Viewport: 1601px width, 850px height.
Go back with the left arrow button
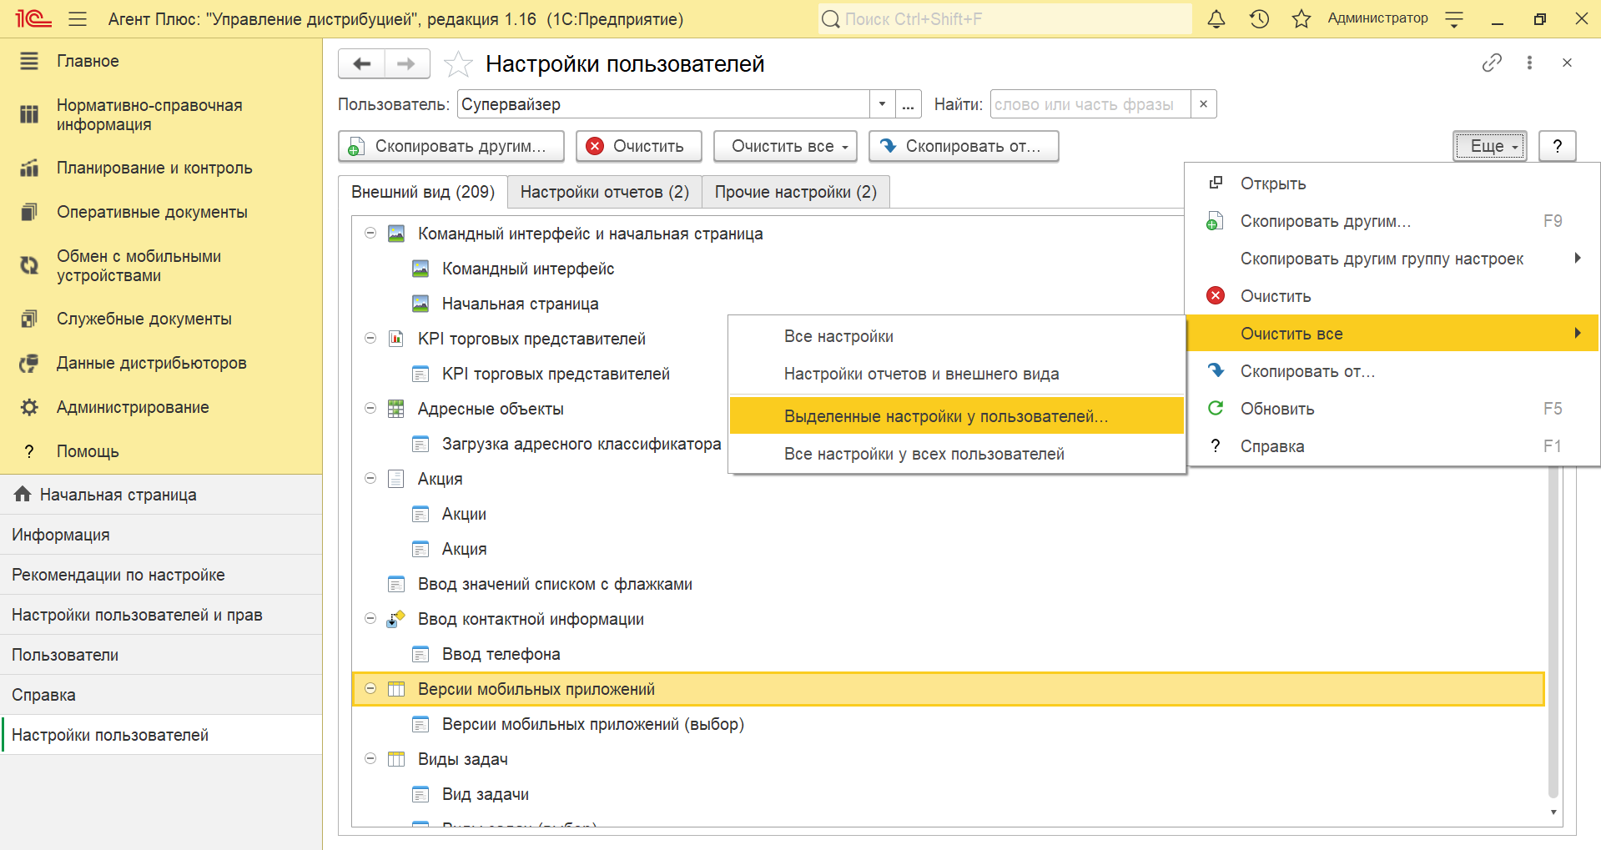(362, 64)
